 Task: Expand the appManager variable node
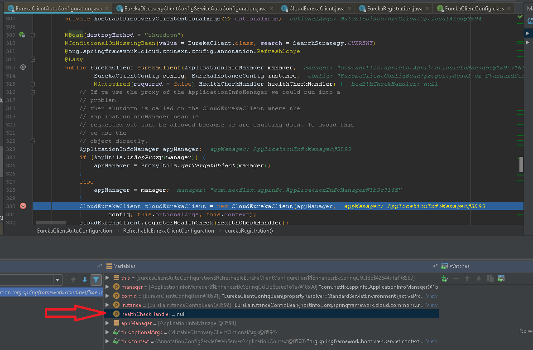(x=107, y=323)
